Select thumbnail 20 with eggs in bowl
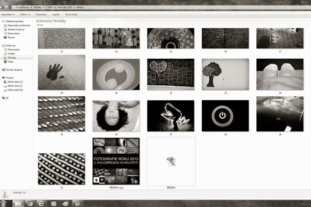Viewport: 311px width, 207px height. pyautogui.click(x=116, y=74)
